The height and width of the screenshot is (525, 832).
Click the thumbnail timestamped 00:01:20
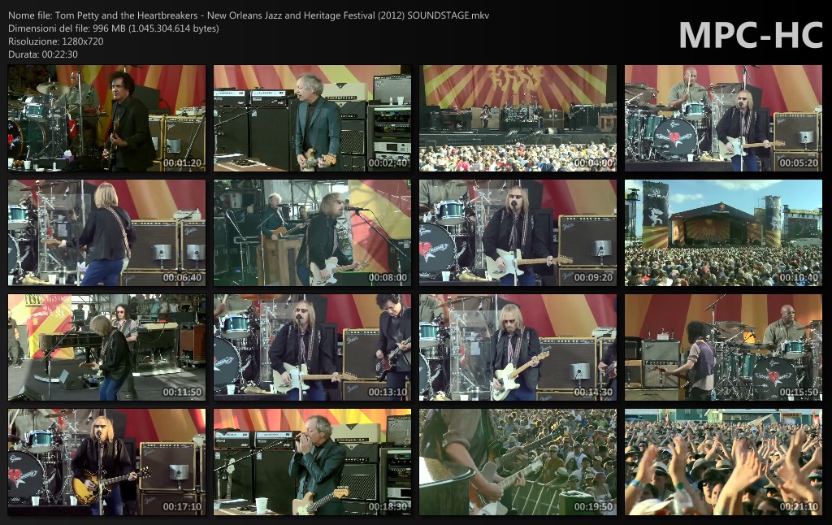(x=106, y=119)
